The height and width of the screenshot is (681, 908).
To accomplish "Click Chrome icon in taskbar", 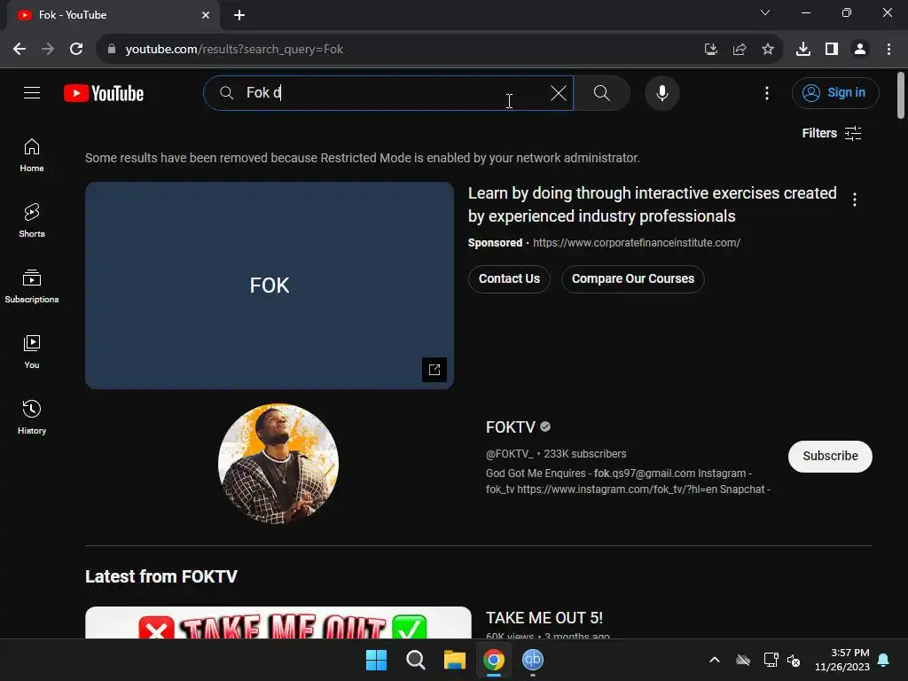I will pos(493,660).
